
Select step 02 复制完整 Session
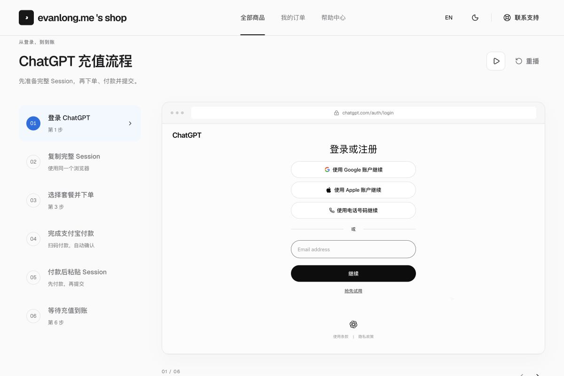pyautogui.click(x=80, y=162)
